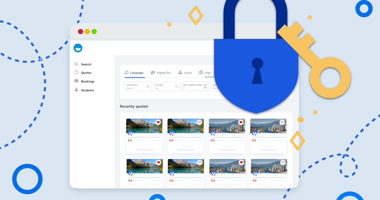Switch to the High School tab
This screenshot has height=200, width=380.
pos(206,74)
